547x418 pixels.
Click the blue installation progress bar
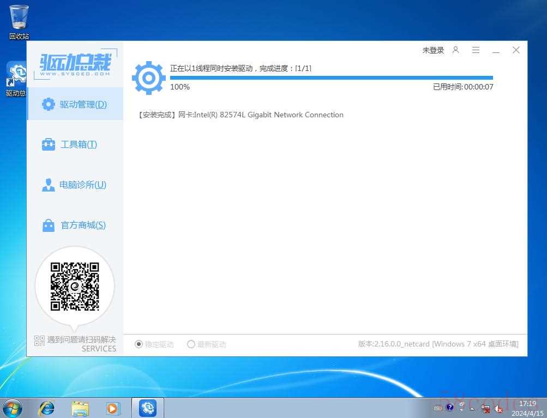(331, 78)
